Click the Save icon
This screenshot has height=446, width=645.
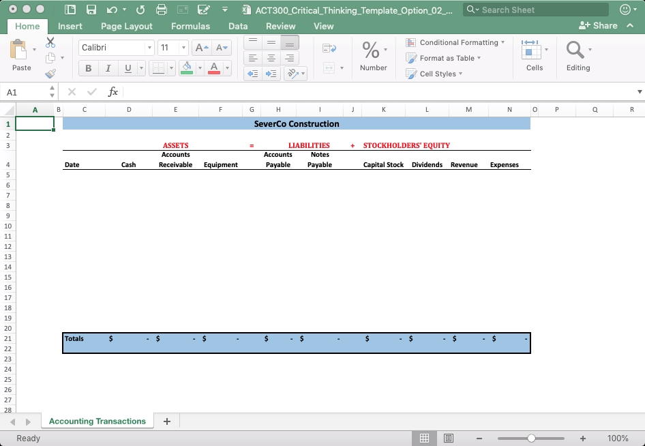click(91, 10)
